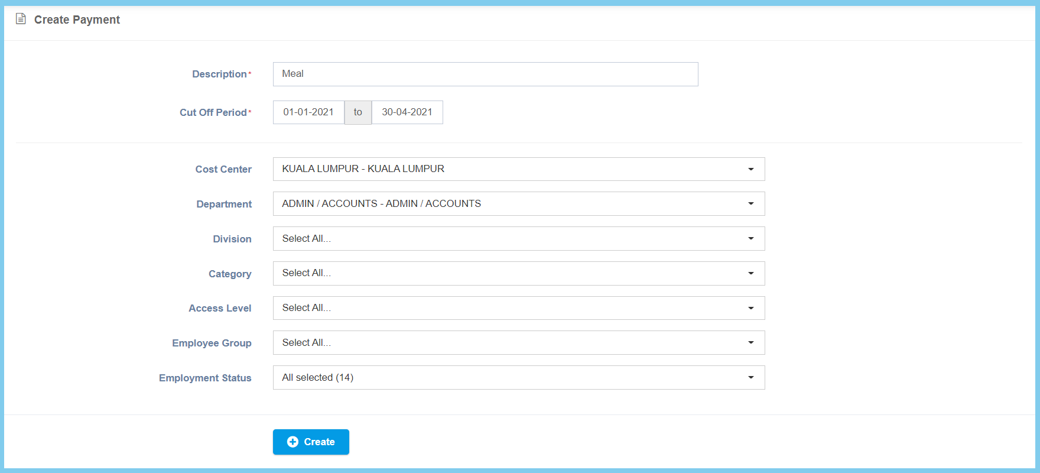This screenshot has height=473, width=1040.
Task: Click the Cost Center dropdown caret arrow
Action: 750,169
